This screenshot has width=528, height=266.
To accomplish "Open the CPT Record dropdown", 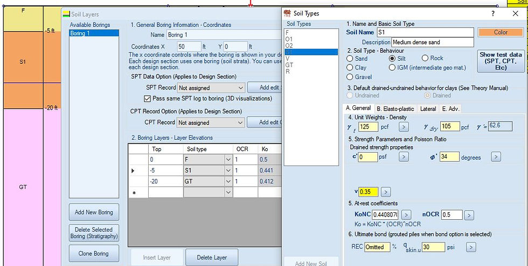I will 240,123.
